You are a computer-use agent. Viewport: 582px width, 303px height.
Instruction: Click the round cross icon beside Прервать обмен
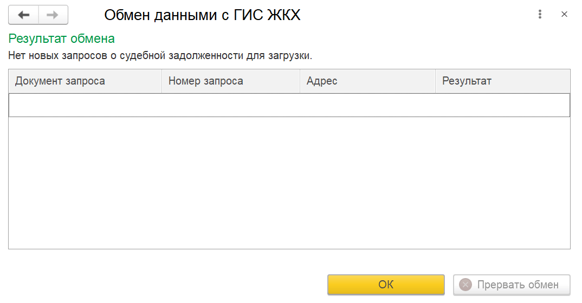(465, 285)
